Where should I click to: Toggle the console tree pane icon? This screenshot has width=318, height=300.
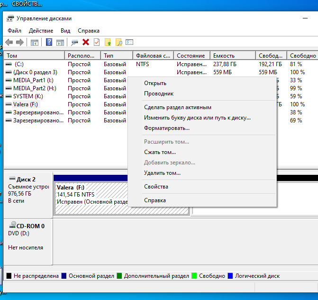(35, 43)
